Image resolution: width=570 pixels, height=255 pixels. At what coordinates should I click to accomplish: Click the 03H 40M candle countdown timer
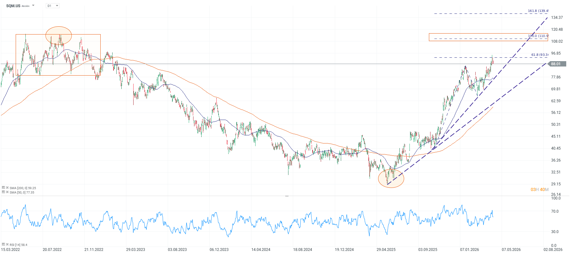[539, 189]
